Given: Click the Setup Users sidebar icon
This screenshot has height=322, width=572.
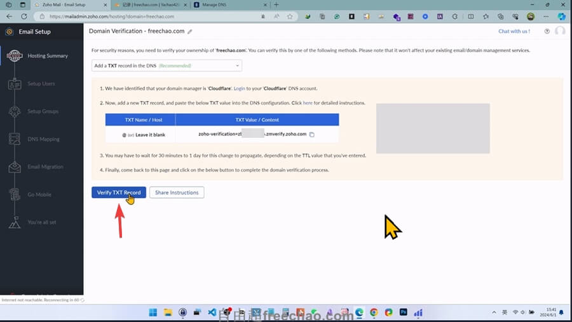Looking at the screenshot, I should click(14, 84).
